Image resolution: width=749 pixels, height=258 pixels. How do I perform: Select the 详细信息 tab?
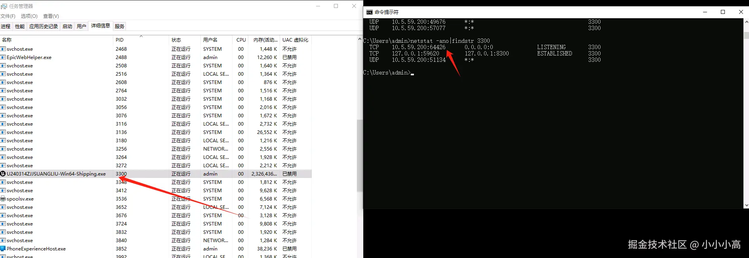pyautogui.click(x=101, y=26)
